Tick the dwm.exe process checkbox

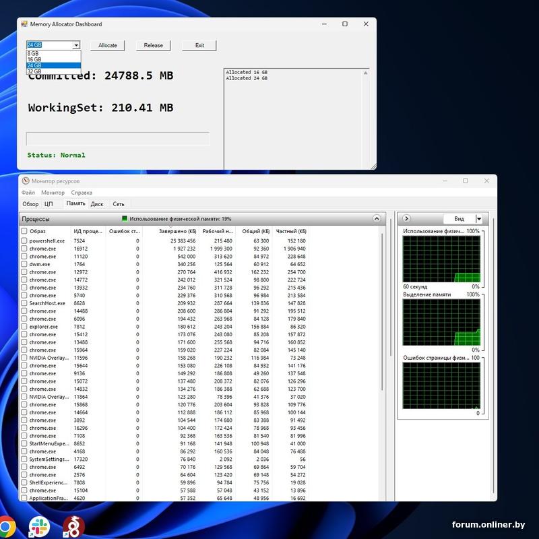[24, 264]
